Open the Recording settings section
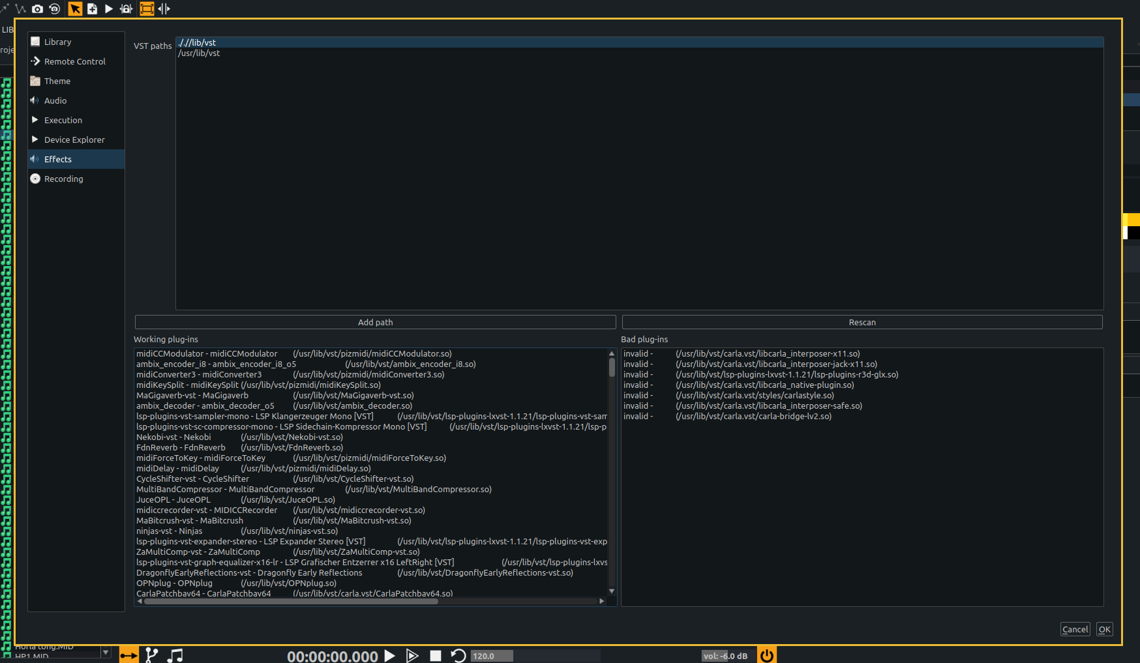Image resolution: width=1140 pixels, height=663 pixels. 63,179
